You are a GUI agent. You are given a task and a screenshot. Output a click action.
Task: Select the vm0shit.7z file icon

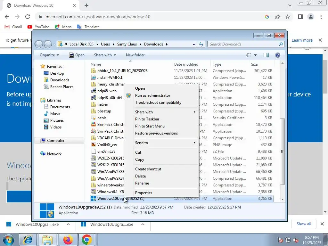(94, 152)
